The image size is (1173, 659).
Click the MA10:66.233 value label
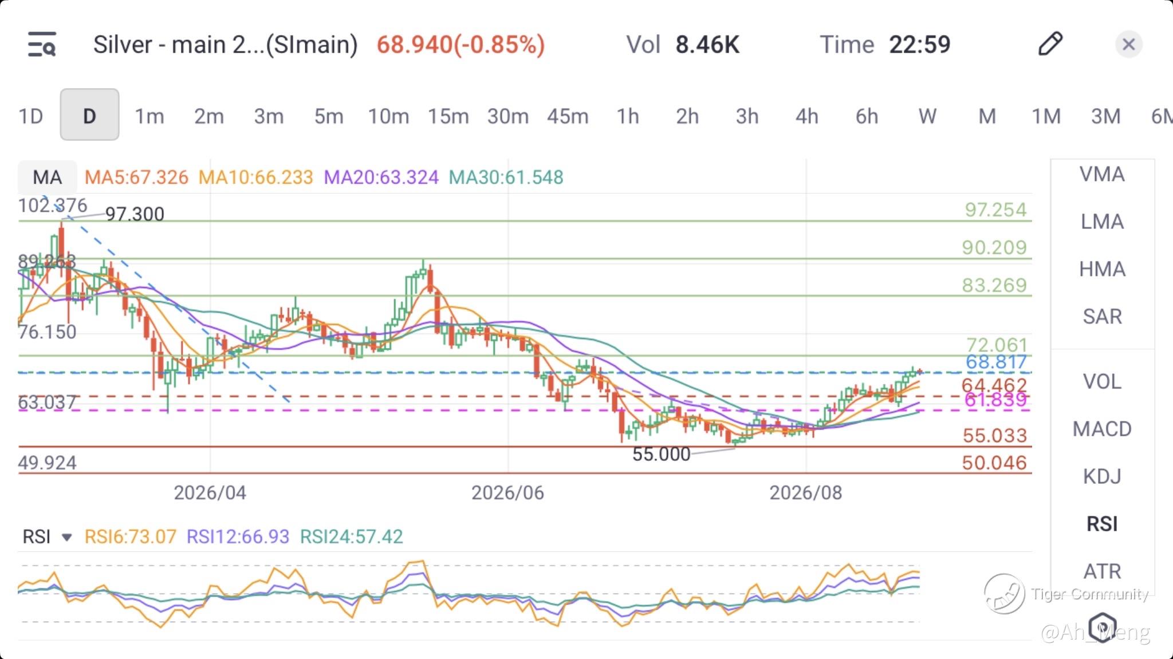click(x=255, y=177)
